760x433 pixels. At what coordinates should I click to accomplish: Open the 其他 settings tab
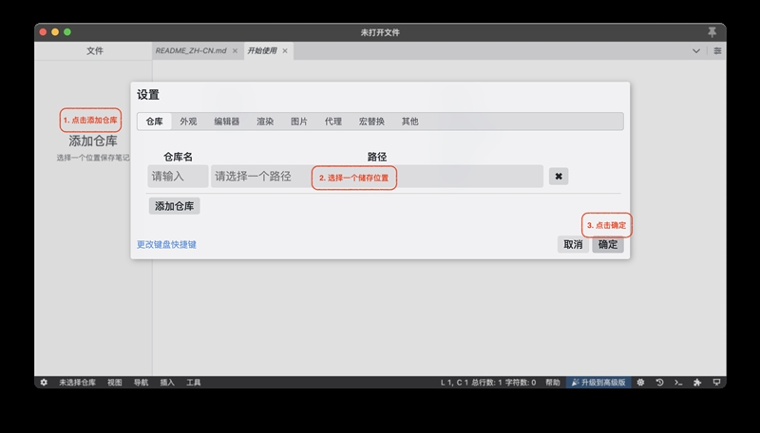(410, 122)
